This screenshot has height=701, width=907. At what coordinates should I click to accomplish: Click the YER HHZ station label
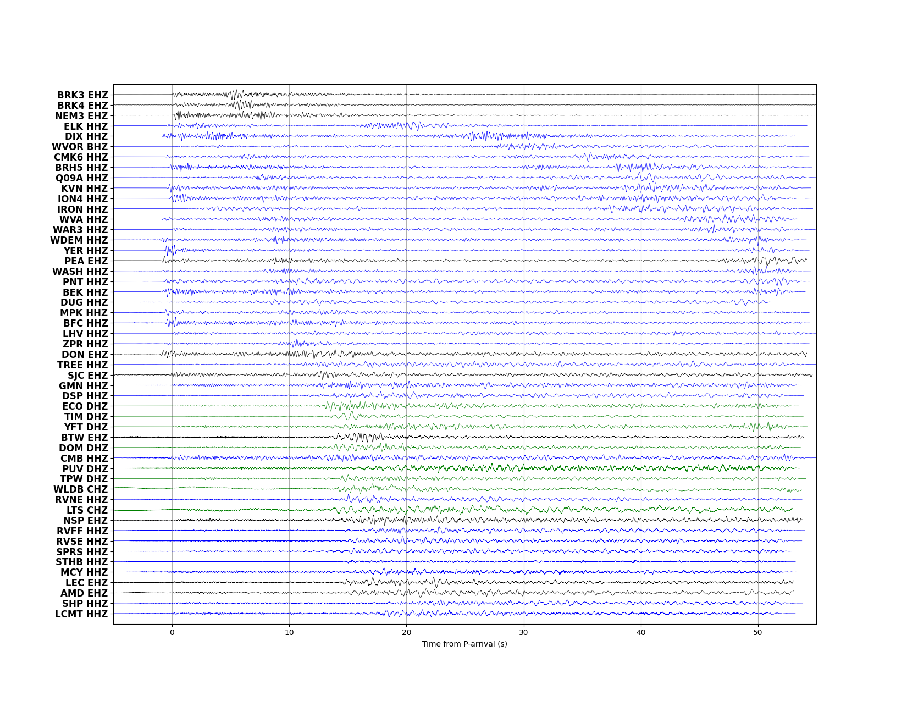click(85, 251)
